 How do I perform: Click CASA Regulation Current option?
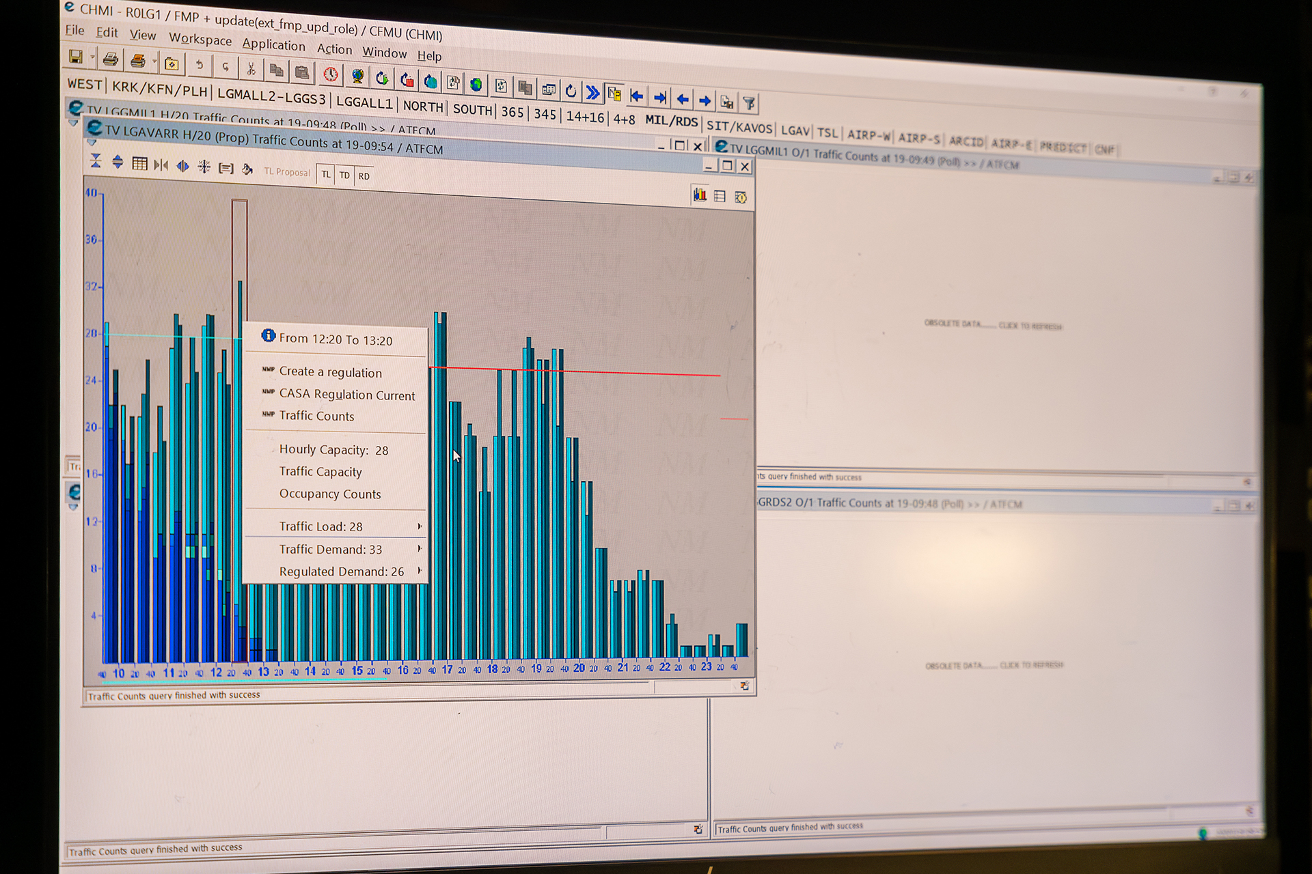pos(346,395)
